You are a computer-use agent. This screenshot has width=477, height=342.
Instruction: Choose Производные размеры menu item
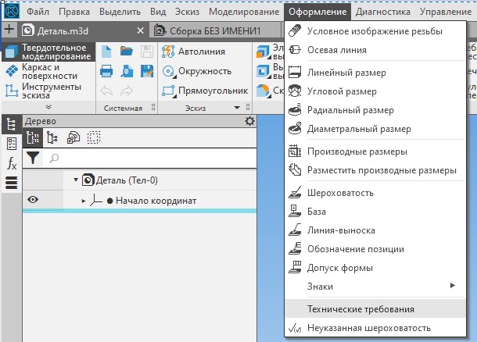tap(375, 151)
